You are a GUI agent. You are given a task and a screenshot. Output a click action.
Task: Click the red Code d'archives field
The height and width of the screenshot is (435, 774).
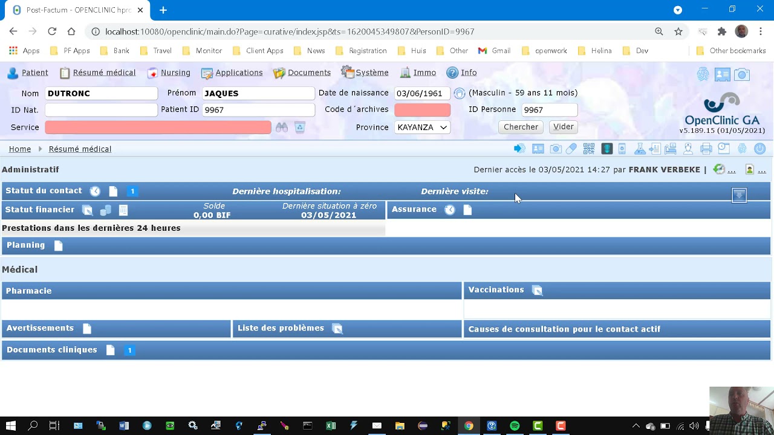[422, 110]
